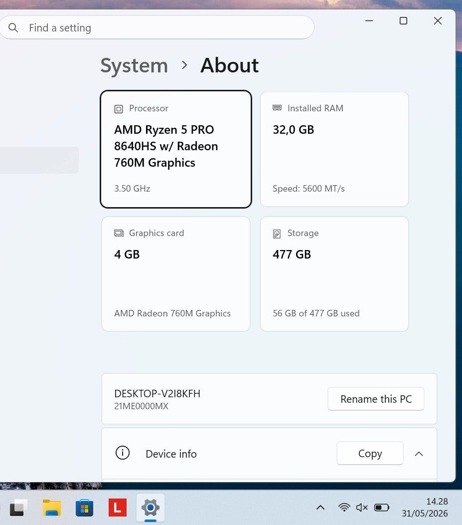Viewport: 462px width, 525px height.
Task: Show hidden system tray icons
Action: 320,508
